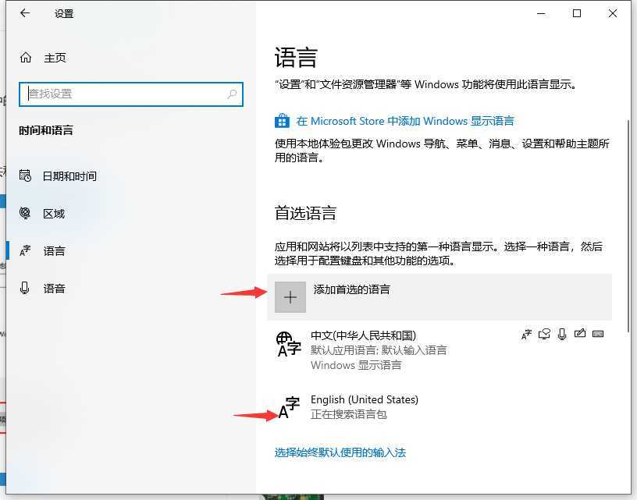The image size is (637, 500).
Task: Click handwriting feature icon for Chinese
Action: [580, 334]
